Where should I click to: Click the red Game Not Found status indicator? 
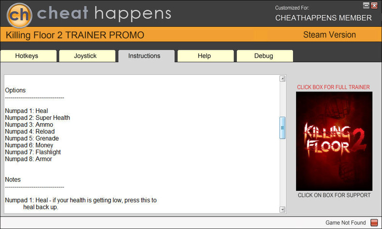click(374, 222)
